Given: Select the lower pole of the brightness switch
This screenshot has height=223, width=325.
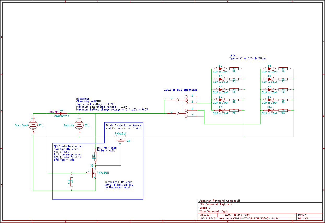Looking at the screenshot, I should coord(181,113).
